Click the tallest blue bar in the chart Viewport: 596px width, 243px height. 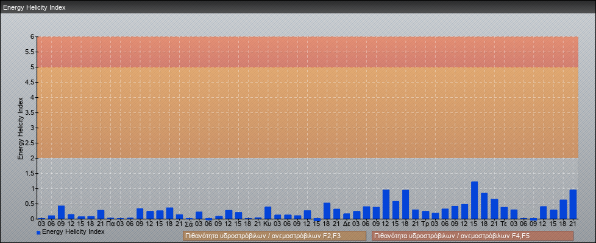click(x=474, y=200)
